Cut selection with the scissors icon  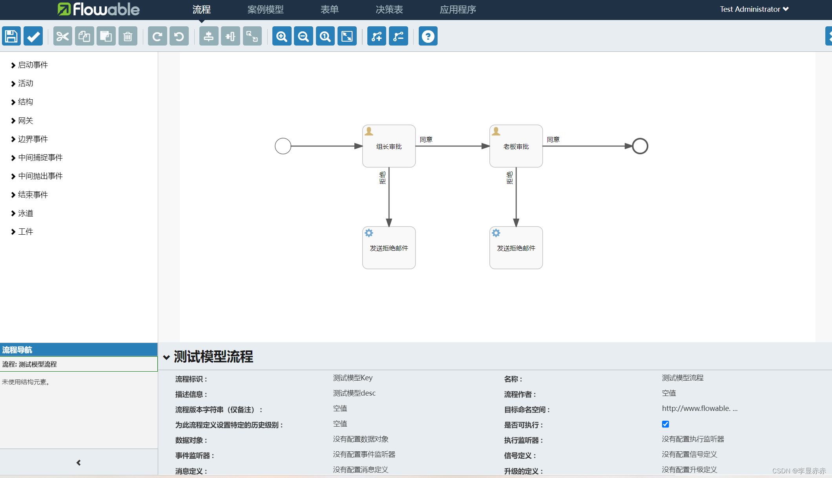(62, 36)
